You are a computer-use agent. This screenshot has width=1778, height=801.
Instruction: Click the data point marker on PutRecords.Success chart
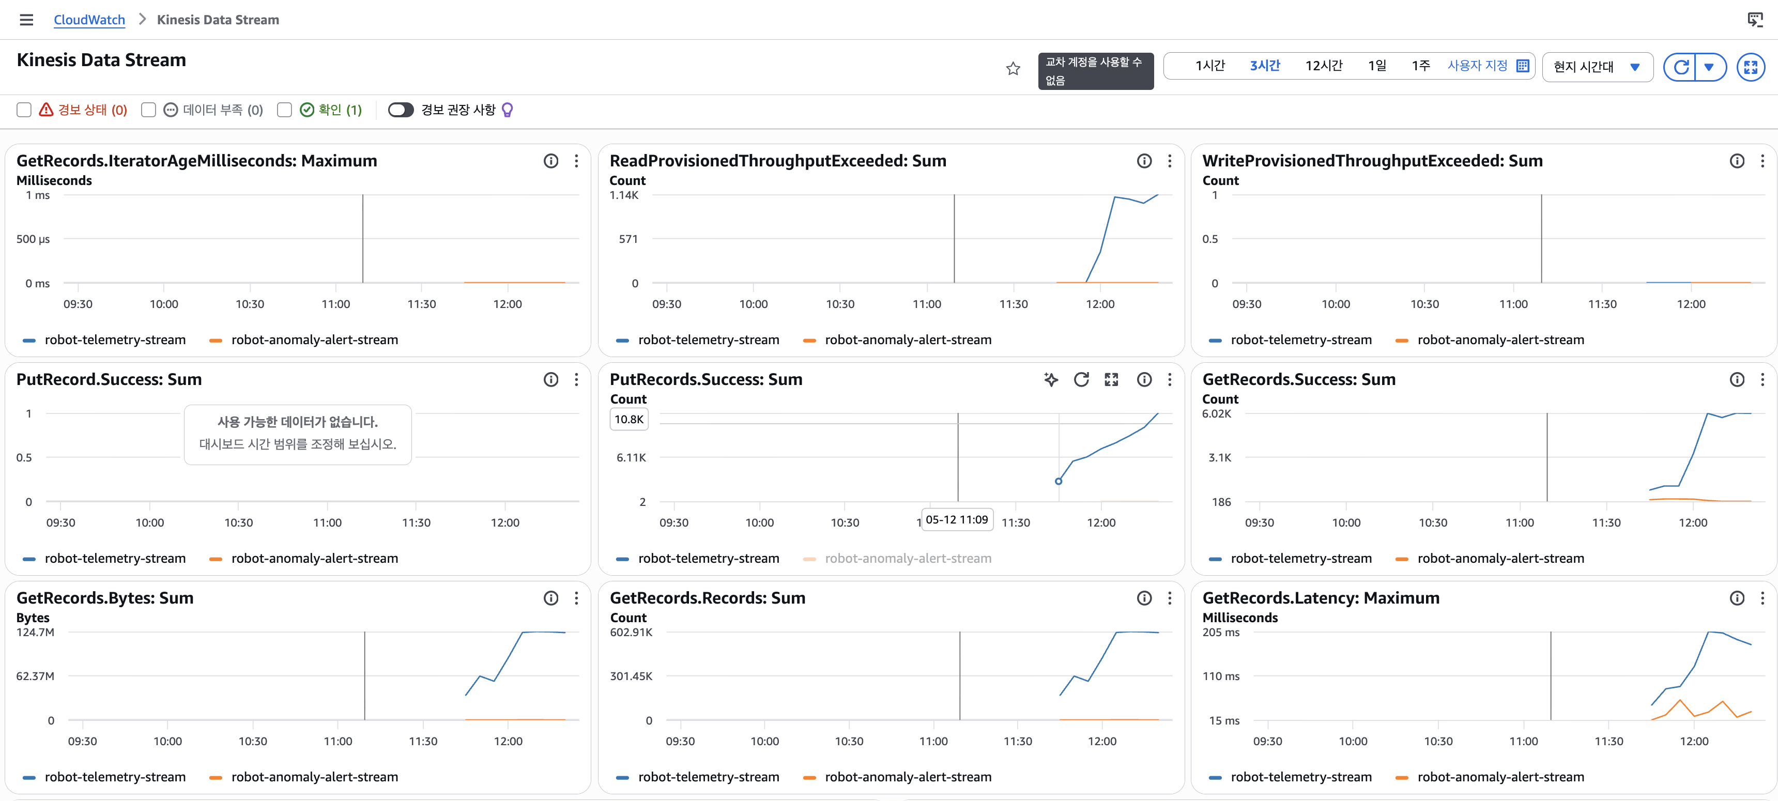tap(1058, 482)
